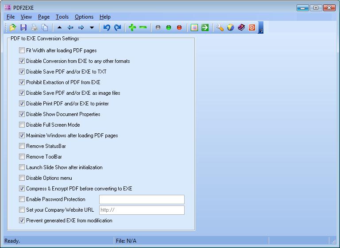Open the Options menu
Viewport: 340px width, 248px height.
(x=84, y=17)
